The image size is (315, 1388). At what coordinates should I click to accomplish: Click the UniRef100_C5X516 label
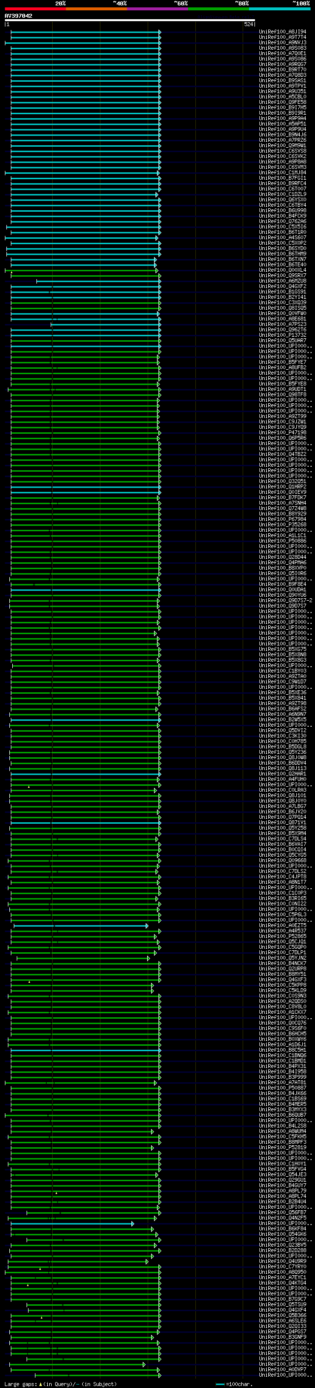pyautogui.click(x=283, y=227)
